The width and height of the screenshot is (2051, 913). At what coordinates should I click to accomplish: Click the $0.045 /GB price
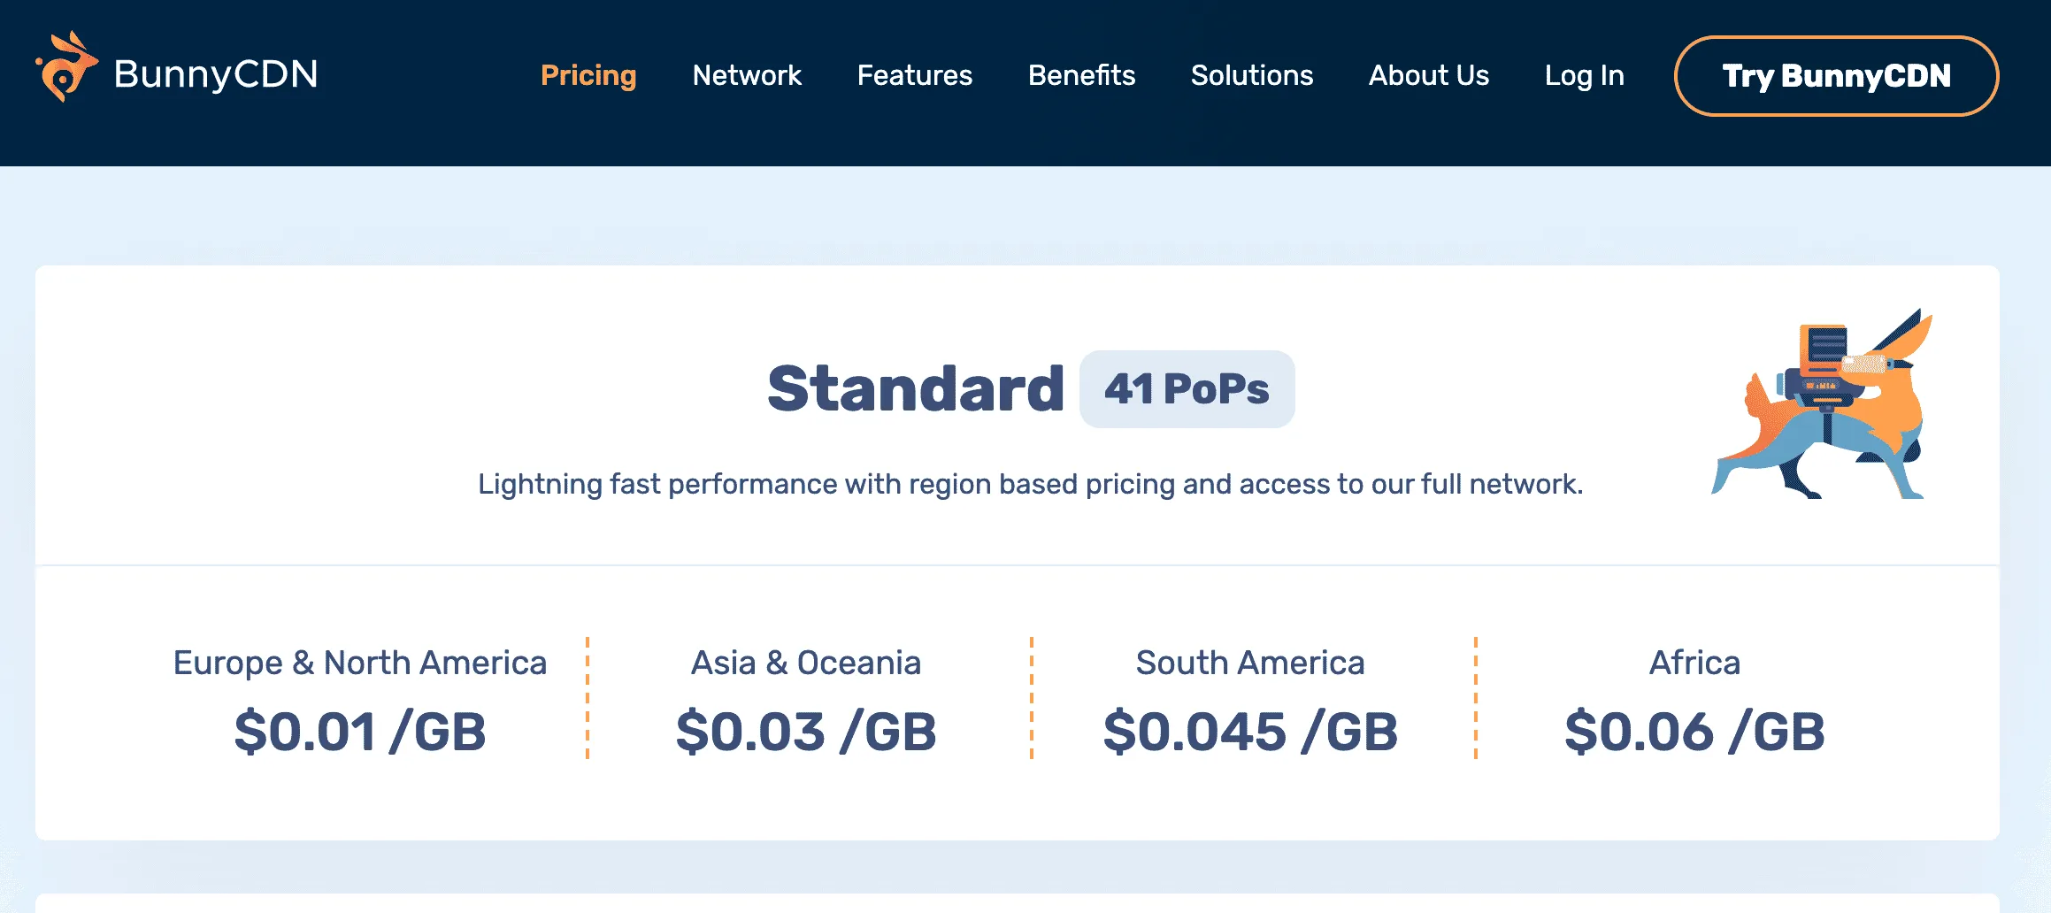point(1250,732)
